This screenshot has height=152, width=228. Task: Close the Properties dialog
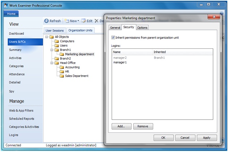click(214, 17)
